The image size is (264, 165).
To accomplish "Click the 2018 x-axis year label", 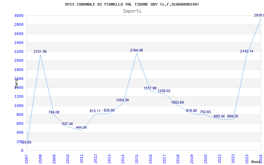I will click(x=178, y=159).
